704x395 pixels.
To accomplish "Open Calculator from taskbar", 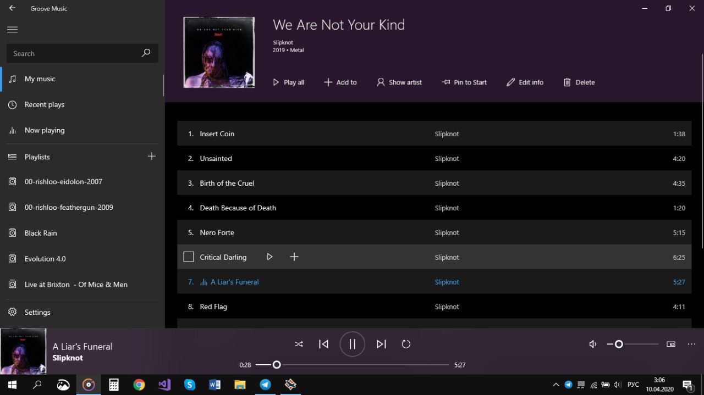I will pyautogui.click(x=114, y=385).
